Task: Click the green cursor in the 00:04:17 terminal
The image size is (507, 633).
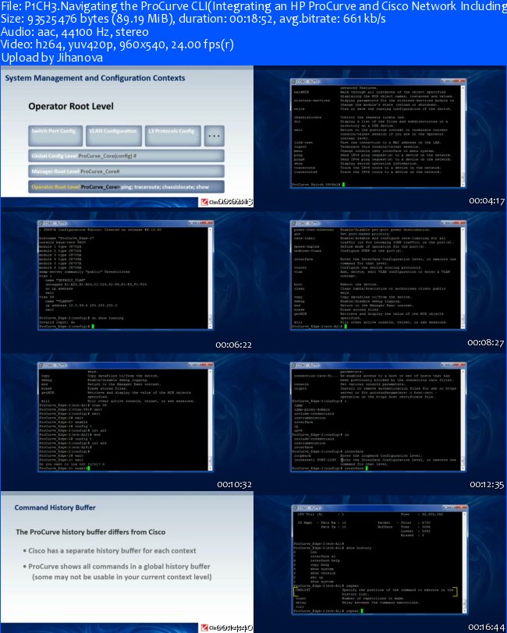Action: (x=344, y=185)
